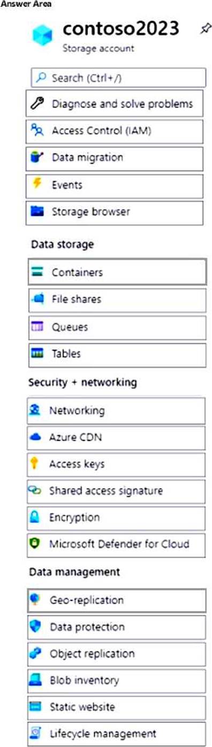Click the Events lightning bolt icon
Viewport: 212px width, 747px height.
(x=36, y=185)
